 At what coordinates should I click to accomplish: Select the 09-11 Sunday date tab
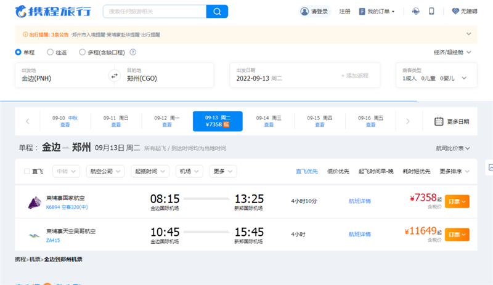click(x=116, y=121)
